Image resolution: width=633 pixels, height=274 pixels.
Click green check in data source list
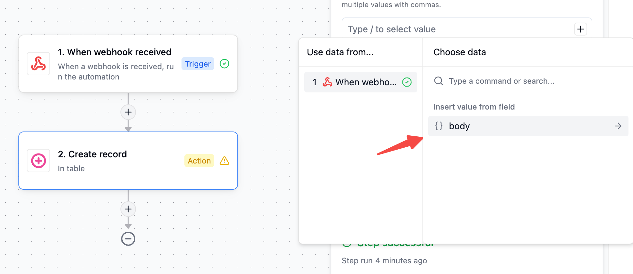(407, 82)
